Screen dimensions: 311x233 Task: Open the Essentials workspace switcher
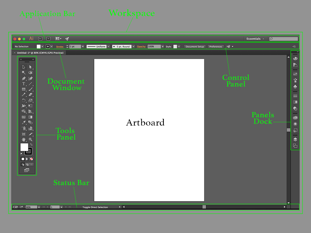[x=255, y=39]
